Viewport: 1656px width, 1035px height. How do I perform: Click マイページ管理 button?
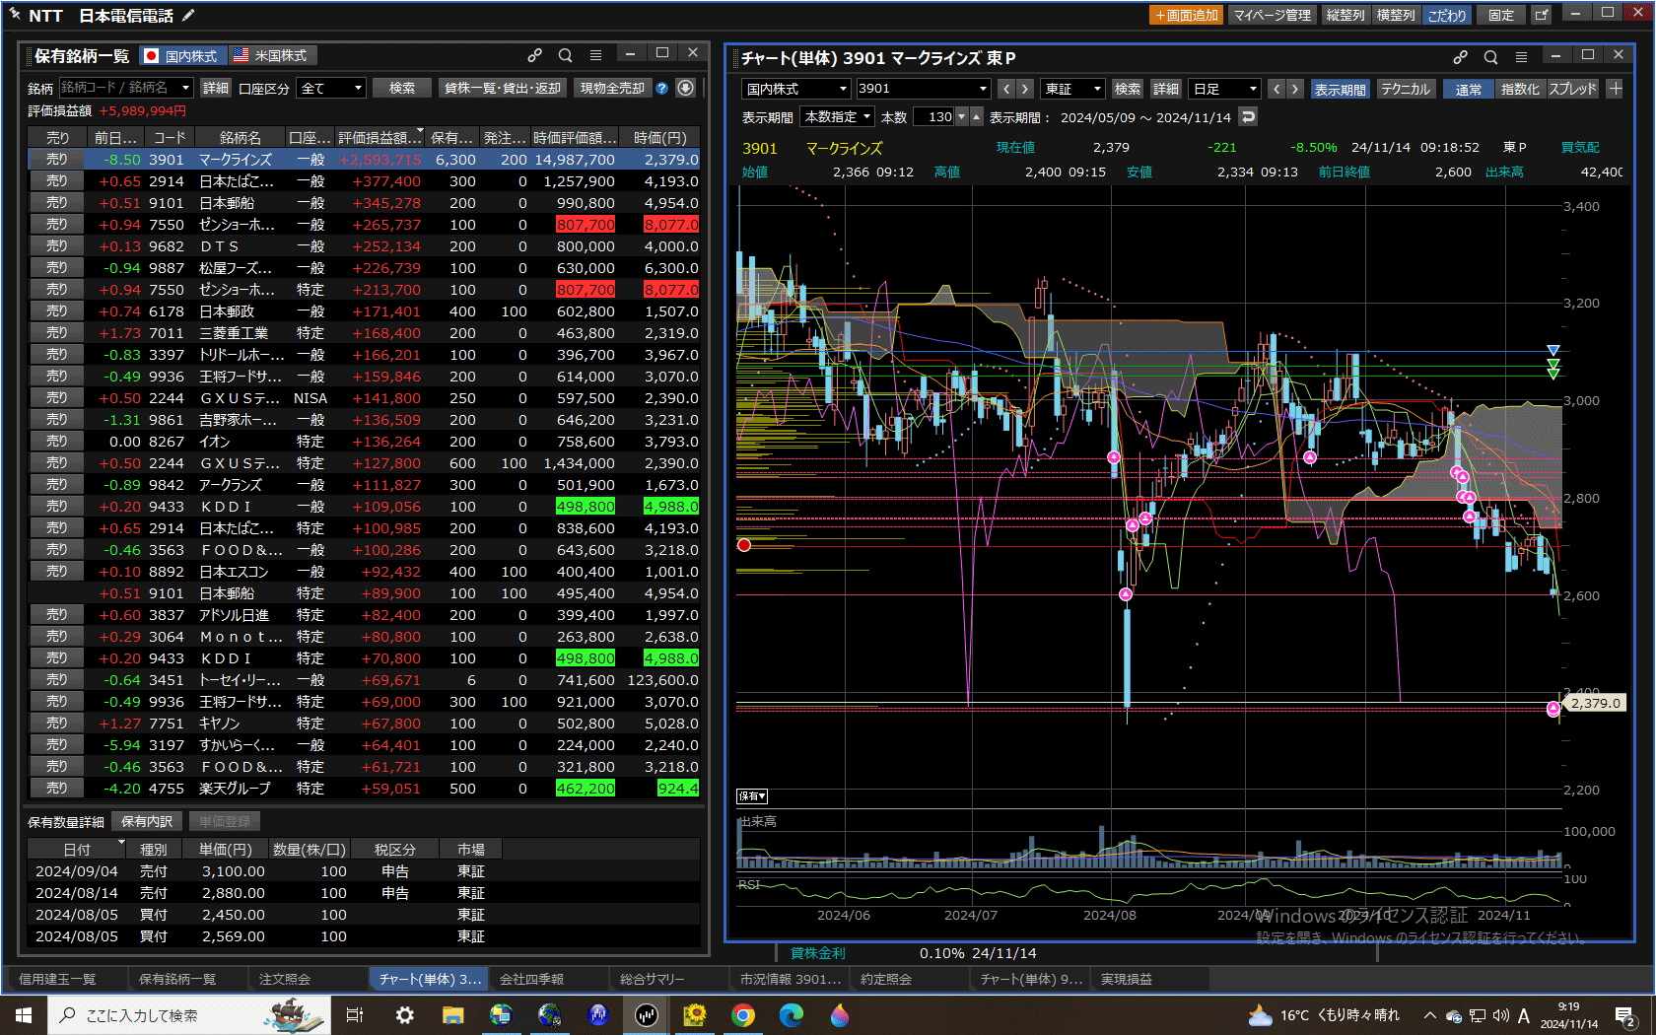[x=1273, y=15]
